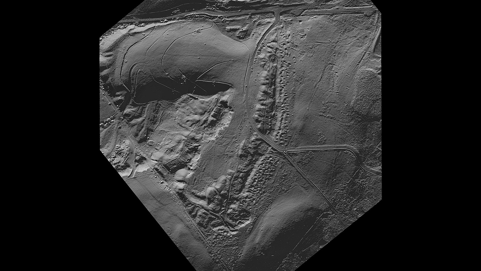Click the grayscale terrain relief model
Image resolution: width=481 pixels, height=271 pixels.
coord(241,135)
